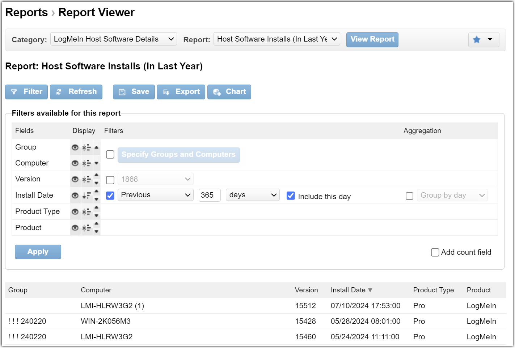Toggle visibility eye for the Version field
The width and height of the screenshot is (515, 348).
pyautogui.click(x=75, y=179)
